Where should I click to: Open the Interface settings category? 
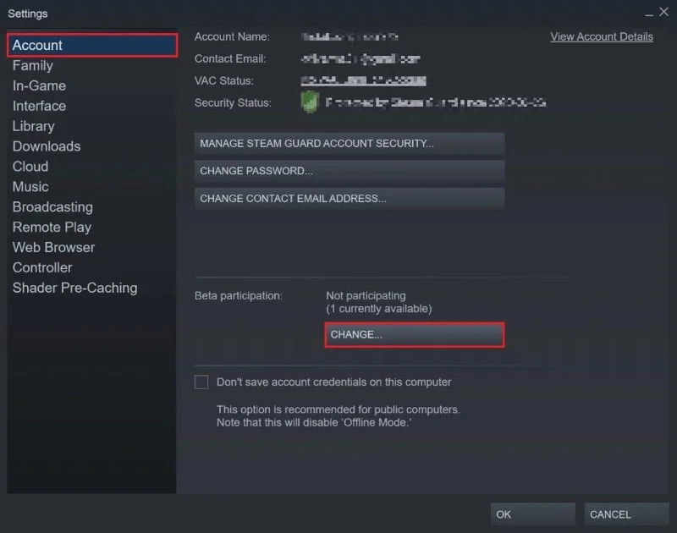point(39,106)
